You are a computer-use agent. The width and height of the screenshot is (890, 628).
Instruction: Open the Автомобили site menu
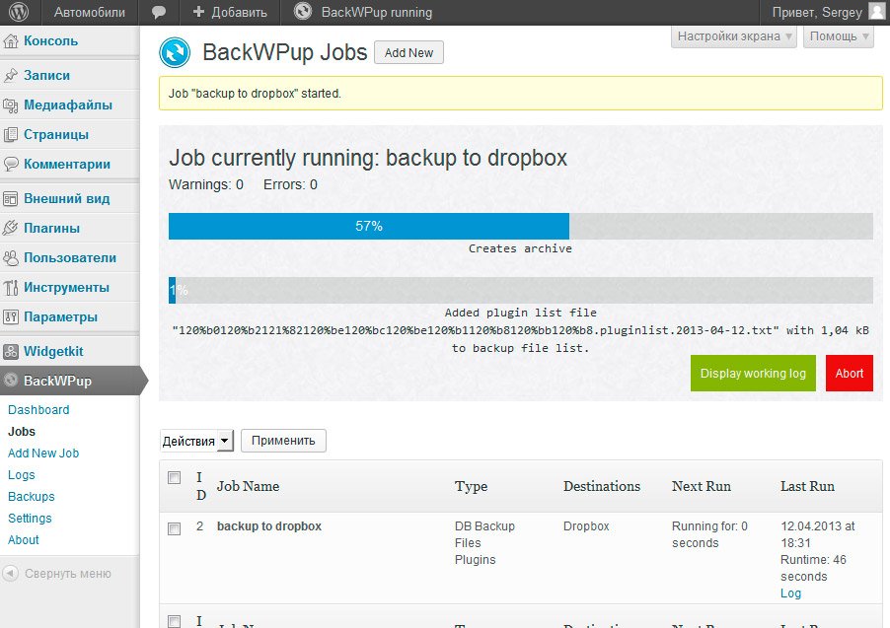click(89, 12)
